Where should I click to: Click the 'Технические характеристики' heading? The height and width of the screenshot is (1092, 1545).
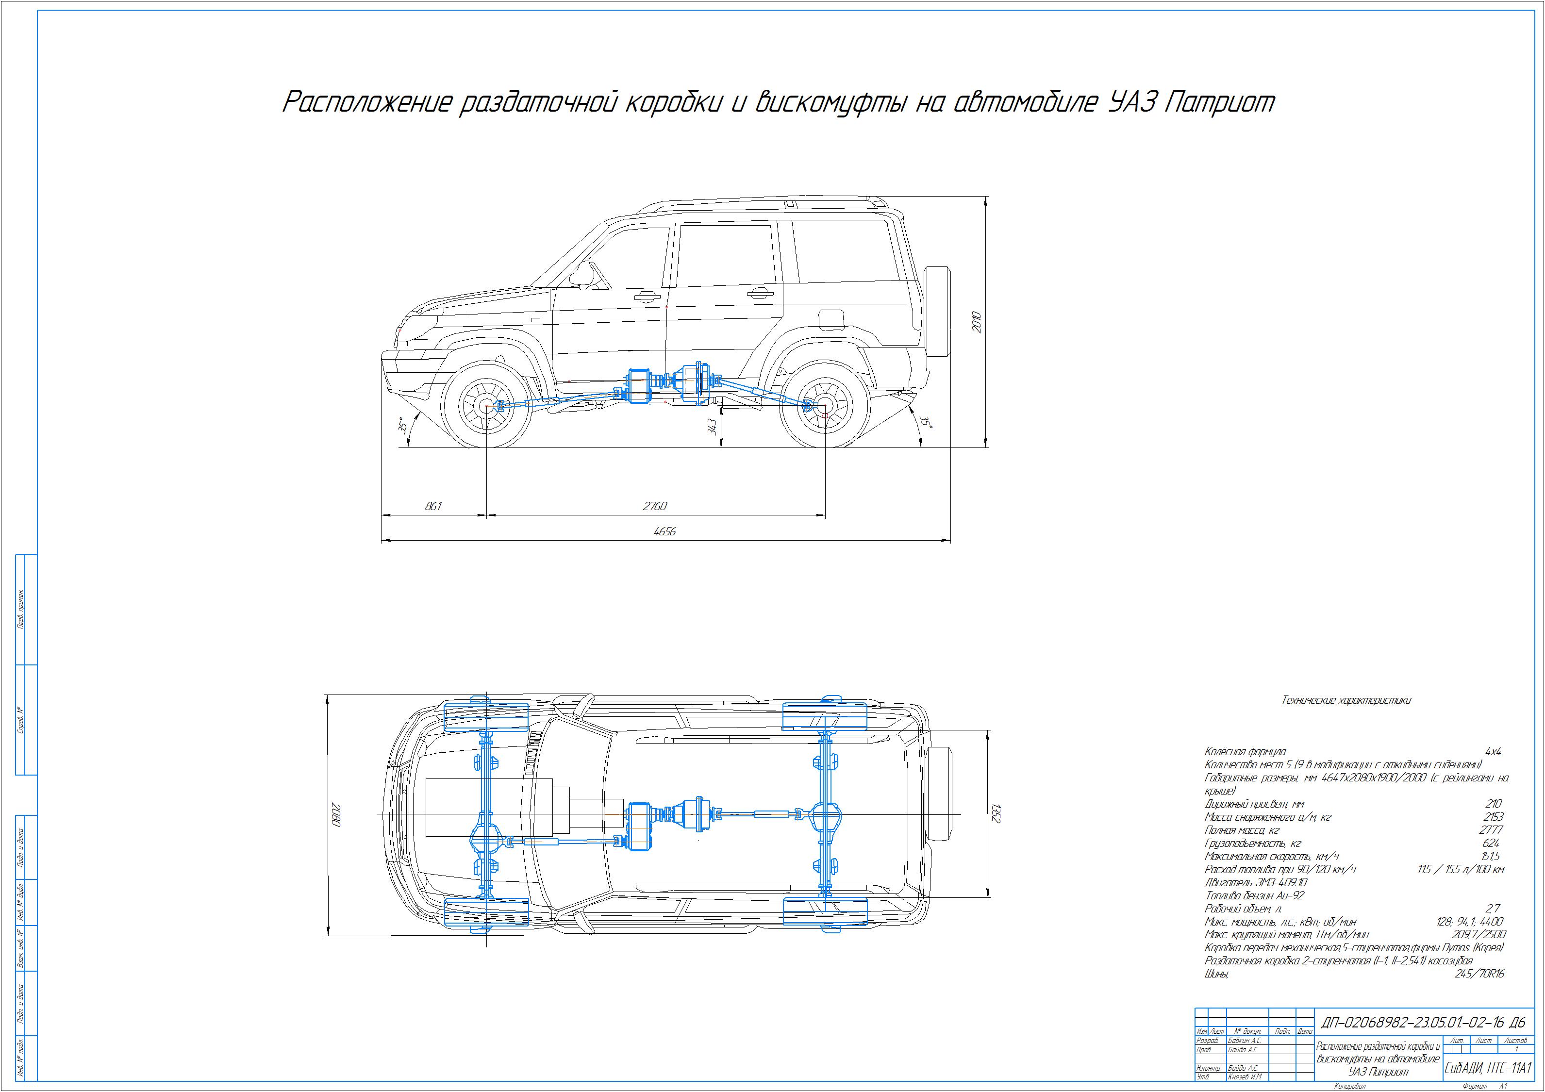pyautogui.click(x=1346, y=700)
